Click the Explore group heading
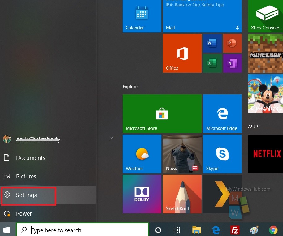 (130, 87)
